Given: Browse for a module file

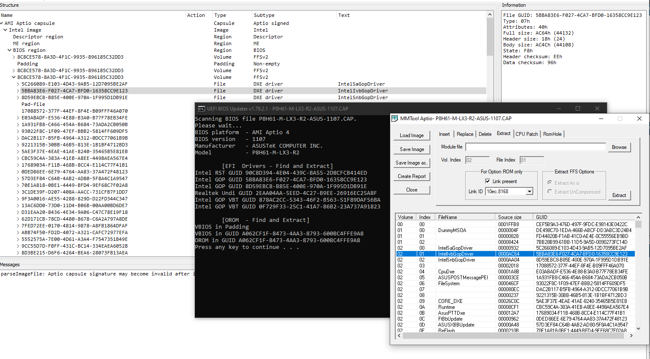Looking at the screenshot, I should [619, 147].
